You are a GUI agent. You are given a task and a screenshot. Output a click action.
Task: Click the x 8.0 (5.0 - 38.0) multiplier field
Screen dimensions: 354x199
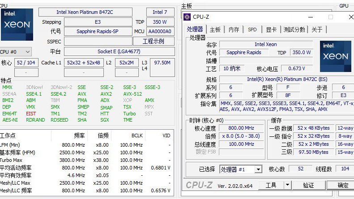pos(241,136)
